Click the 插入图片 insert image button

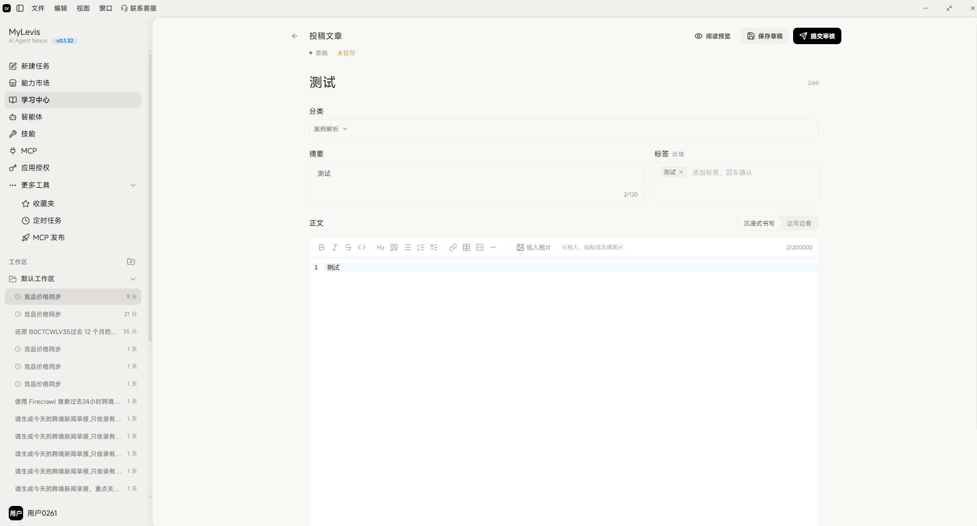(534, 247)
